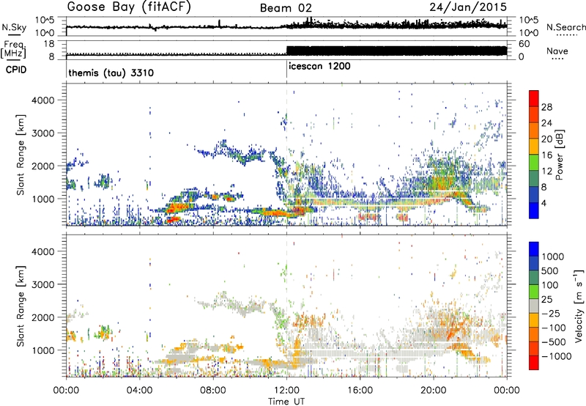
Task: Click the '1000' tick on the velocity scale
Action: pyautogui.click(x=552, y=256)
